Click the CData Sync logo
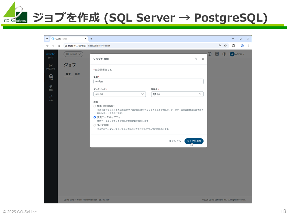Image resolution: width=289 pixels, height=216 pixels. 51,56
